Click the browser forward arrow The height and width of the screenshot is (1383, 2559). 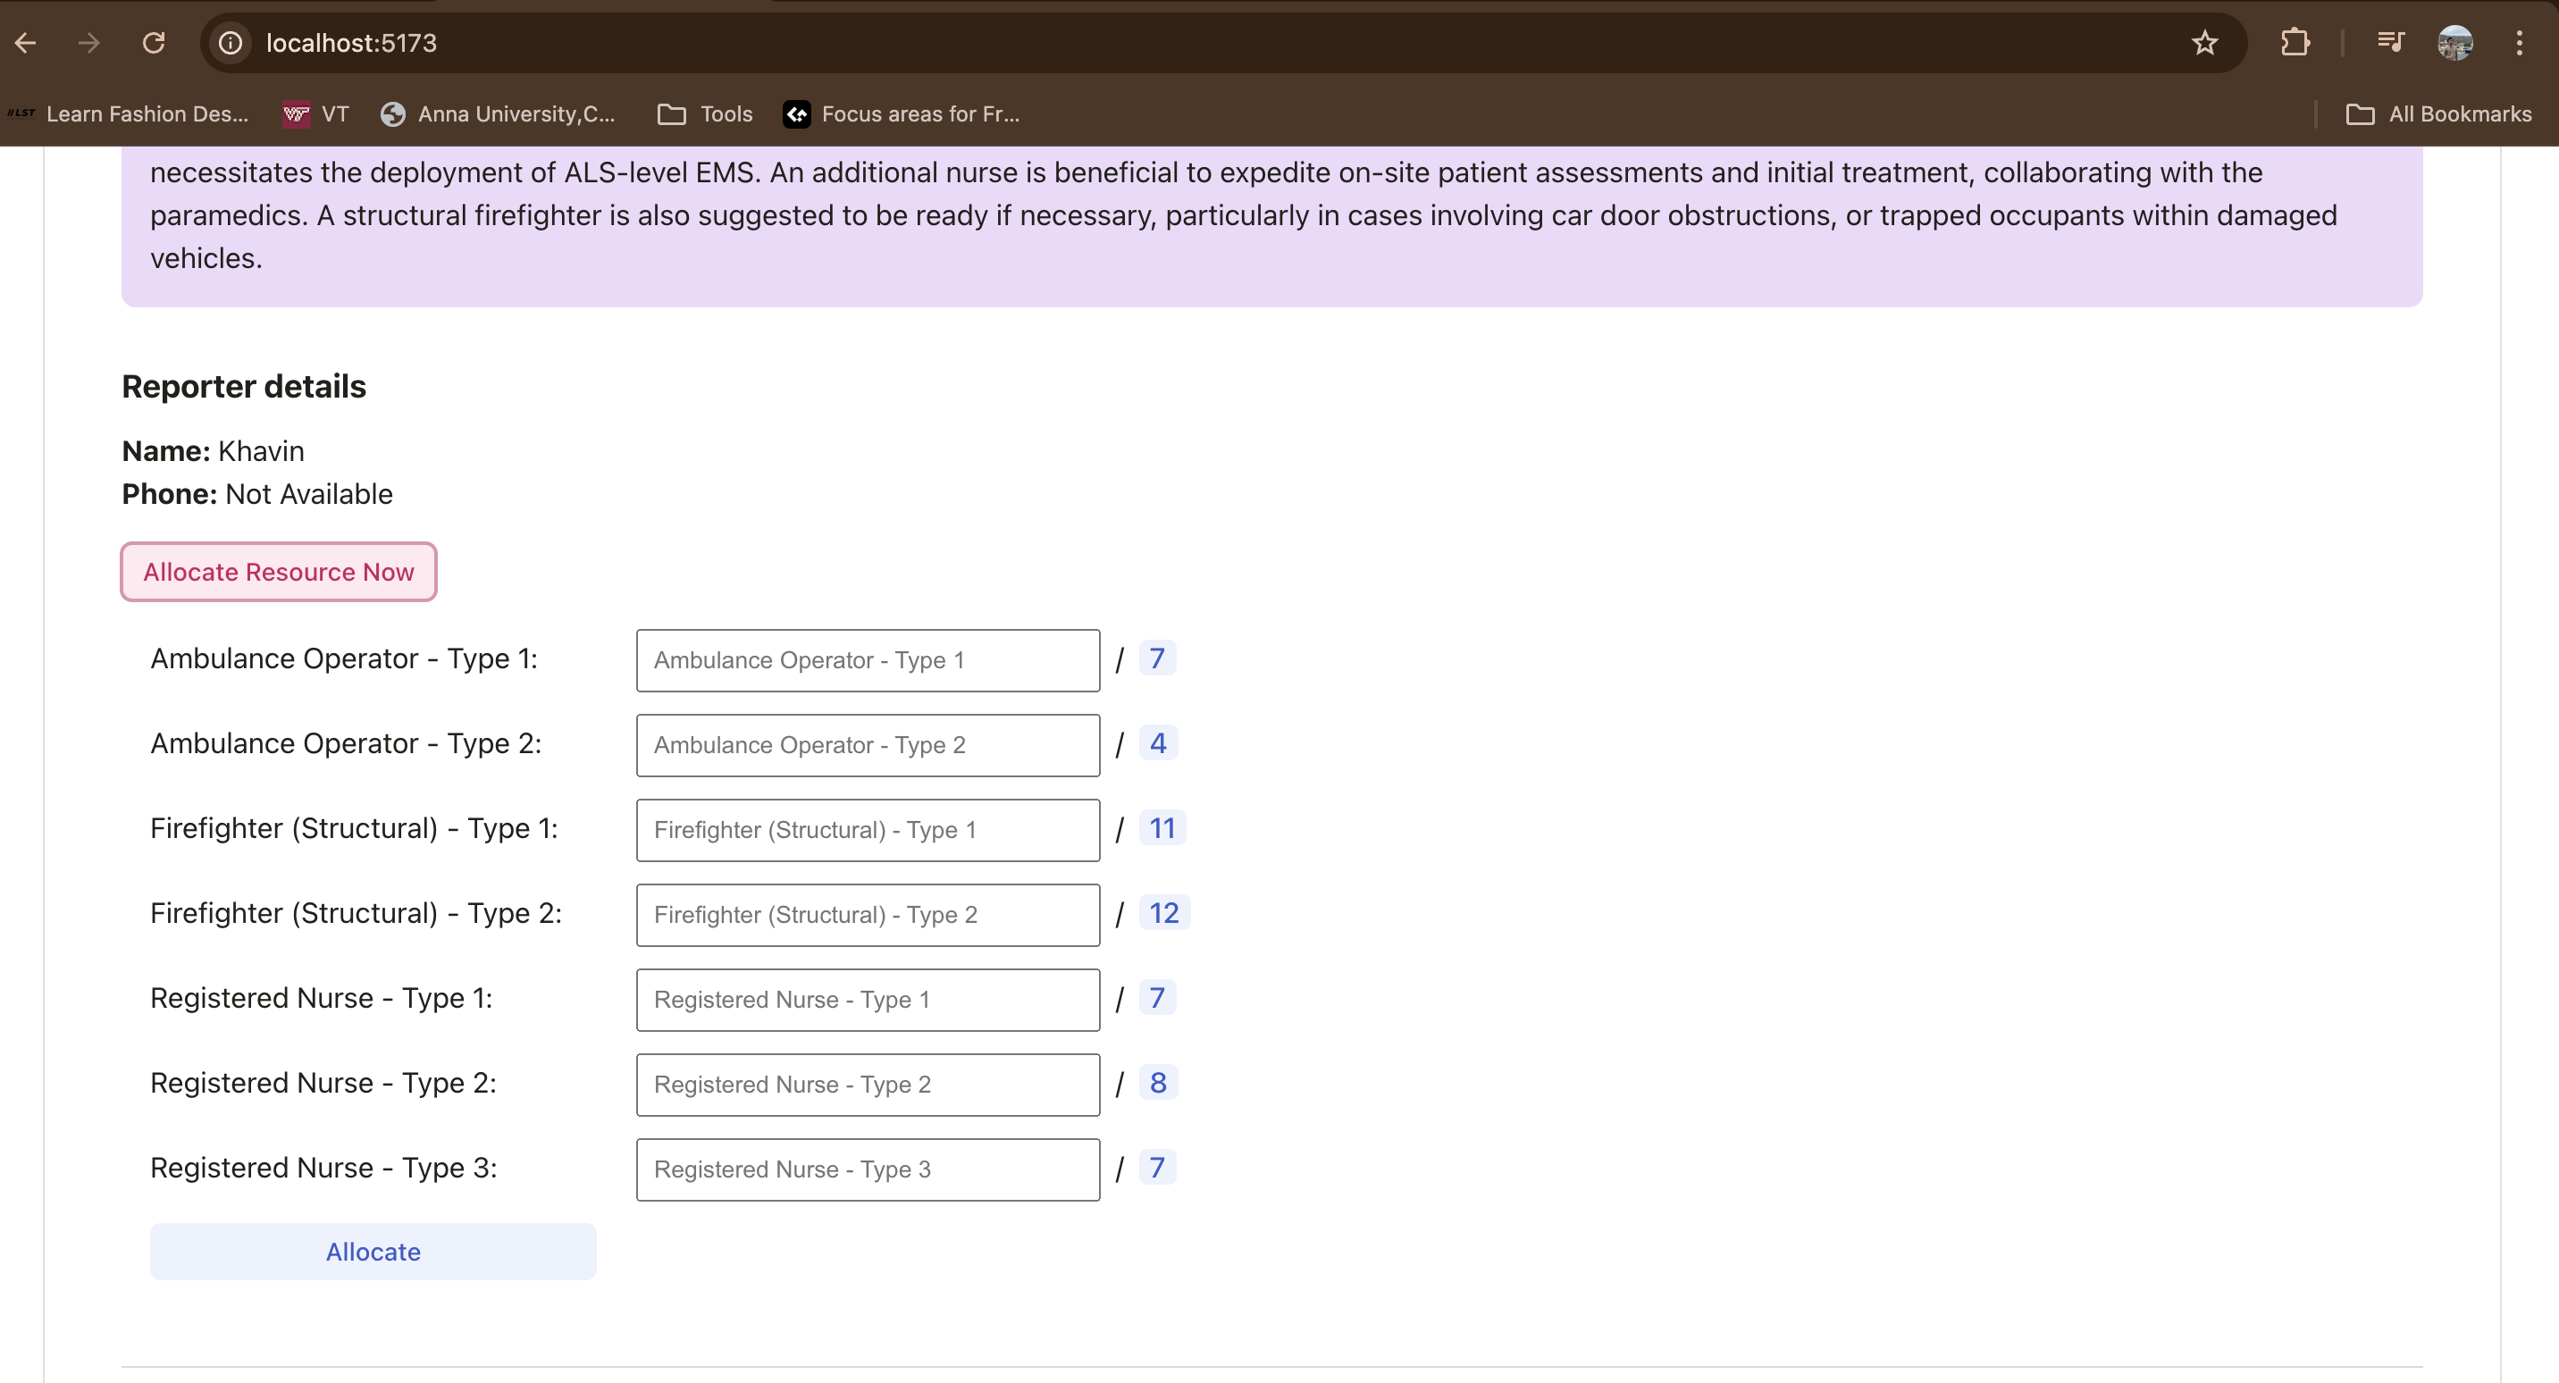[x=89, y=43]
